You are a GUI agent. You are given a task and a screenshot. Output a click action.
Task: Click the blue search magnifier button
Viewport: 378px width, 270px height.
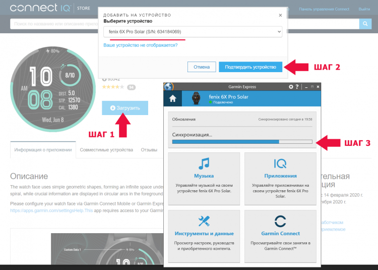click(x=365, y=24)
